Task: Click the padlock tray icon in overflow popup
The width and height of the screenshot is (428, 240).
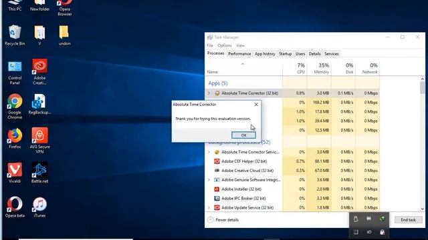Action: point(382,232)
